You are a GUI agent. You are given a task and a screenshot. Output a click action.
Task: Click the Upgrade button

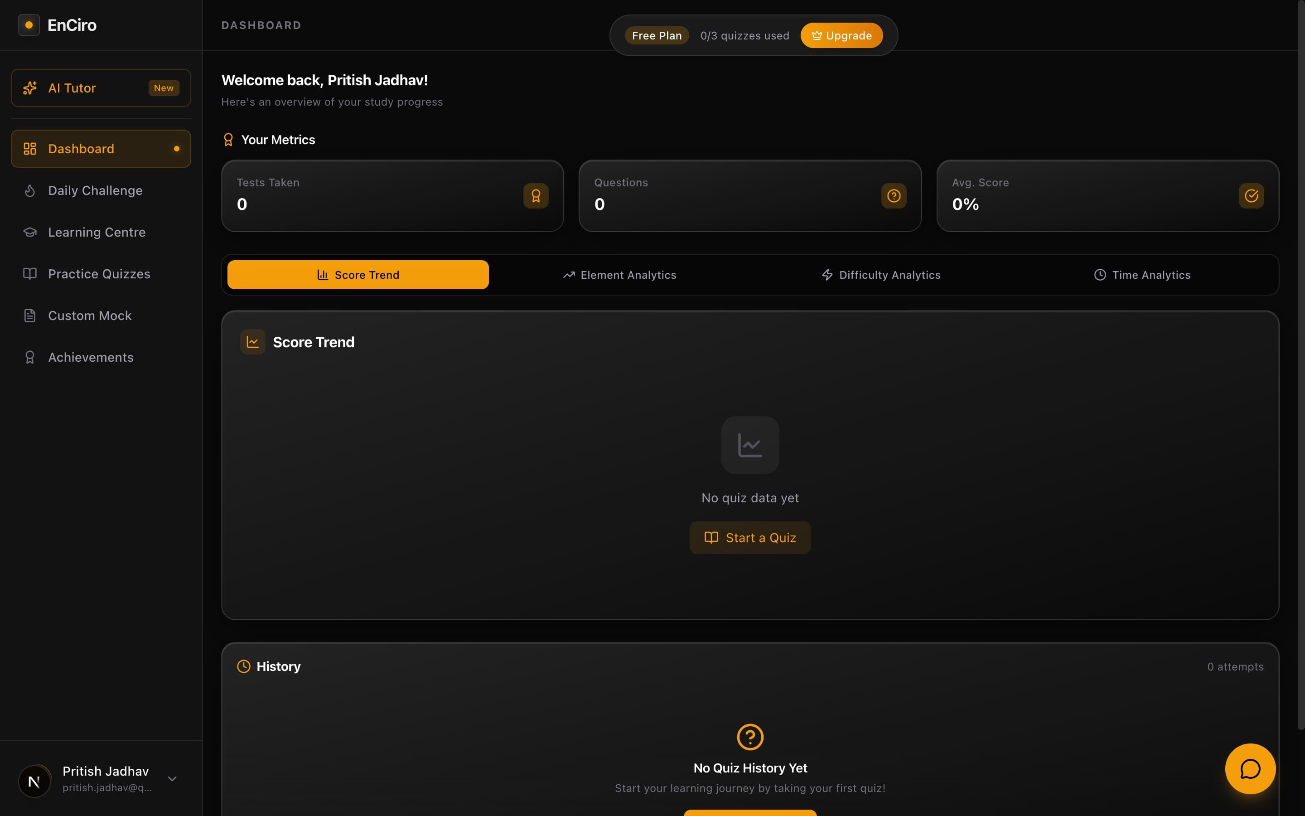(x=841, y=35)
